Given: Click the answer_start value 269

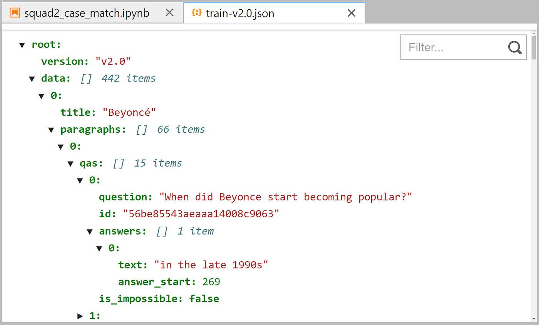Looking at the screenshot, I should [x=211, y=282].
